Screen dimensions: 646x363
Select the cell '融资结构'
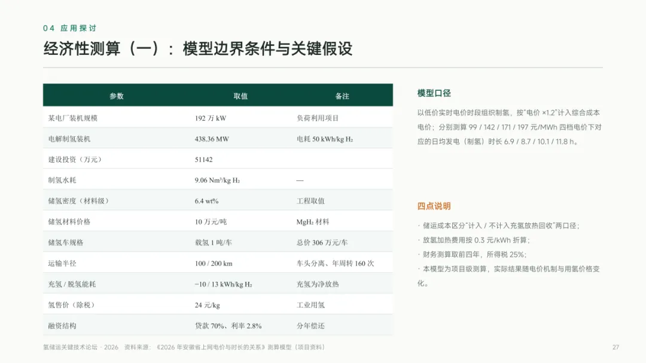[62, 326]
